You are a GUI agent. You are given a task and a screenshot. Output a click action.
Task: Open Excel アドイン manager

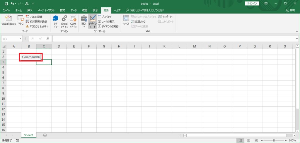(x=64, y=22)
